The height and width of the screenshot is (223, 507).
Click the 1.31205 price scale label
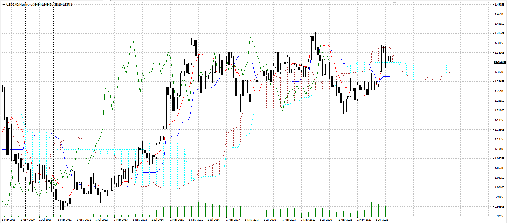point(500,72)
